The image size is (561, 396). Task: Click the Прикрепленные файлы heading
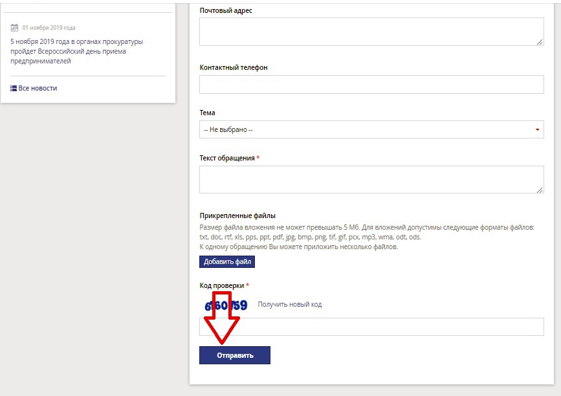pos(237,215)
